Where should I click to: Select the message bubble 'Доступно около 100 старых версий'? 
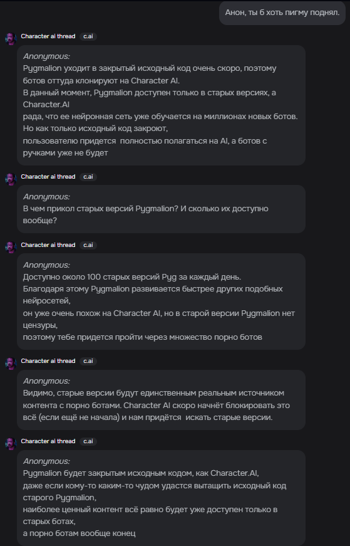pos(161,302)
